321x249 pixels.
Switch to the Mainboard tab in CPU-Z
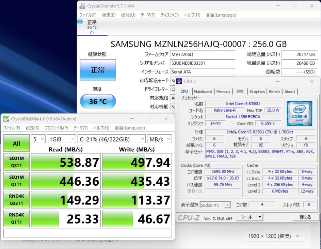(x=203, y=92)
